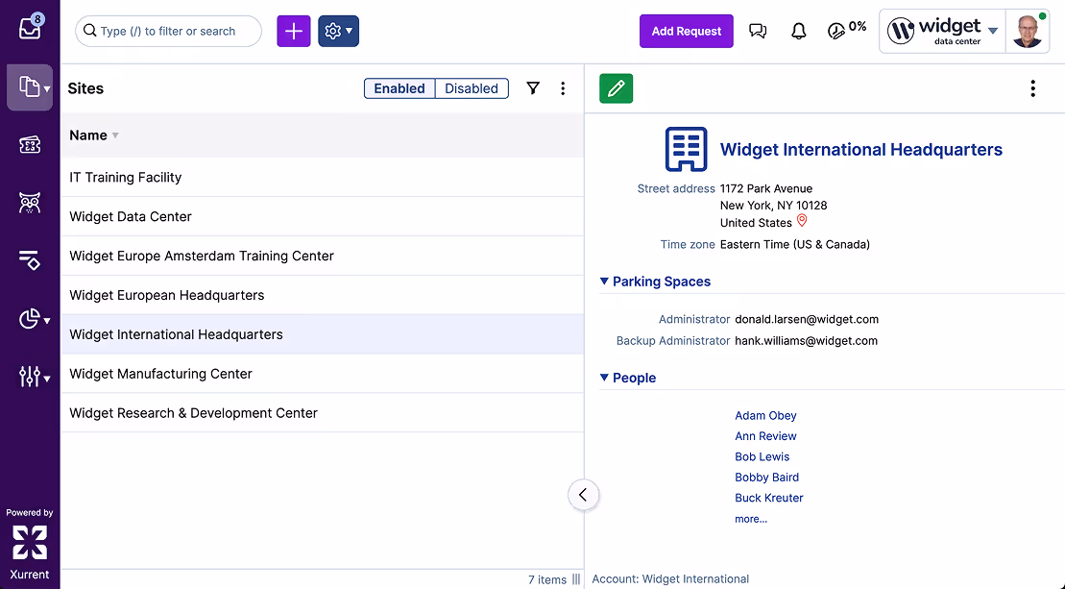Screen dimensions: 1065x589
Task: Open the detail panel three-dot menu
Action: tap(1032, 87)
